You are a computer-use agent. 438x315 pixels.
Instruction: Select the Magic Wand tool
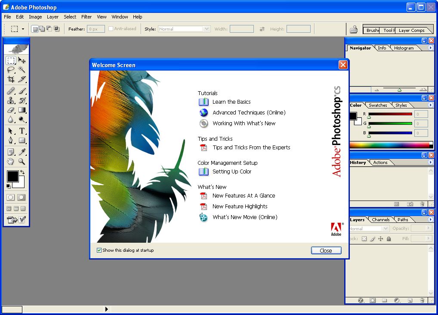pos(22,70)
